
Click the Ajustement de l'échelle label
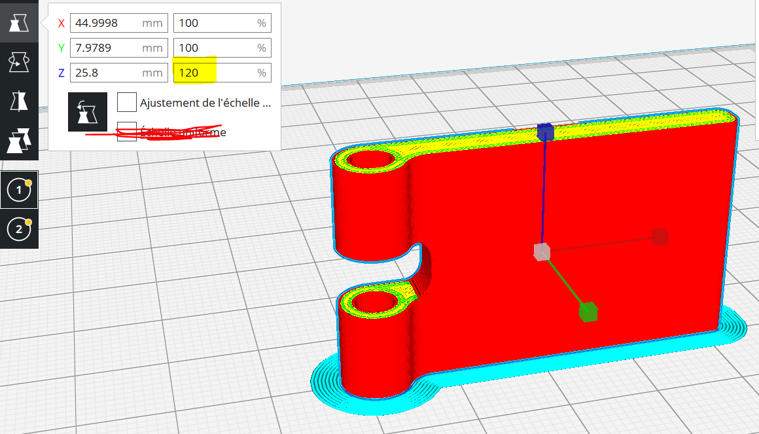pyautogui.click(x=205, y=103)
